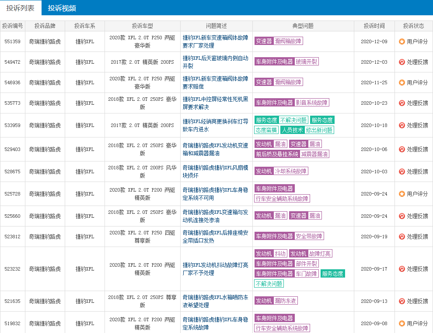The height and width of the screenshot is (333, 433).
Task: Select complaint number 551359
Action: pos(12,41)
